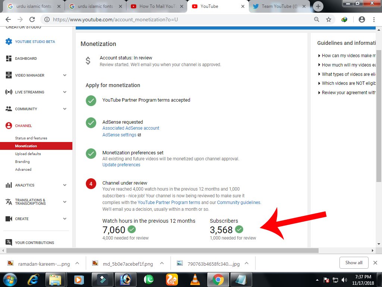Open the Chrome profile avatar icon
Viewport: 382px width, 287px height.
point(362,19)
